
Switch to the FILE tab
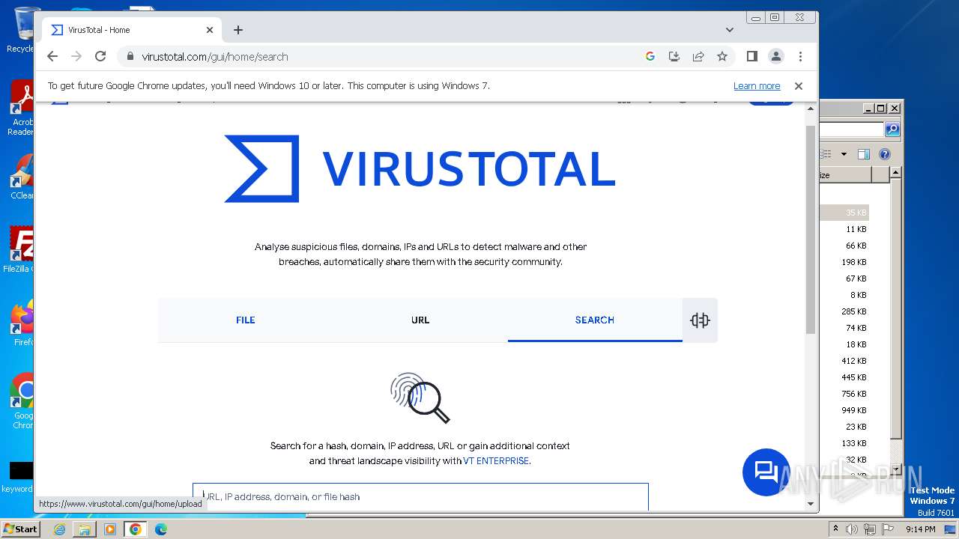246,320
